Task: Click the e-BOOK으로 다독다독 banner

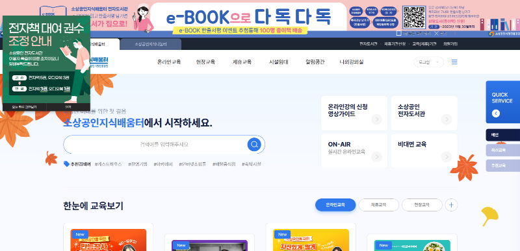Action: coord(248,18)
